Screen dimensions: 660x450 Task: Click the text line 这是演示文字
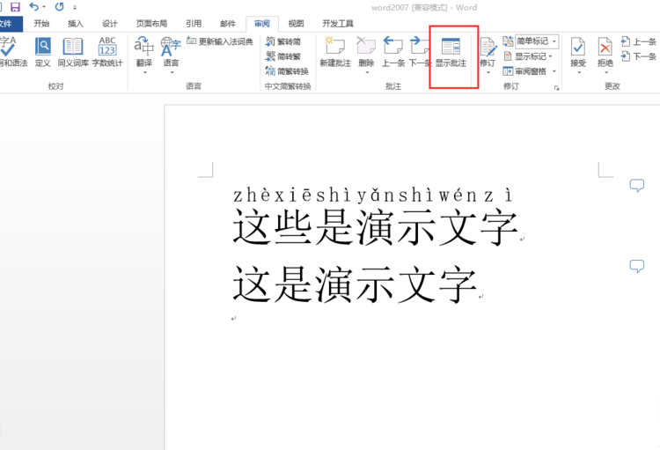pos(355,284)
